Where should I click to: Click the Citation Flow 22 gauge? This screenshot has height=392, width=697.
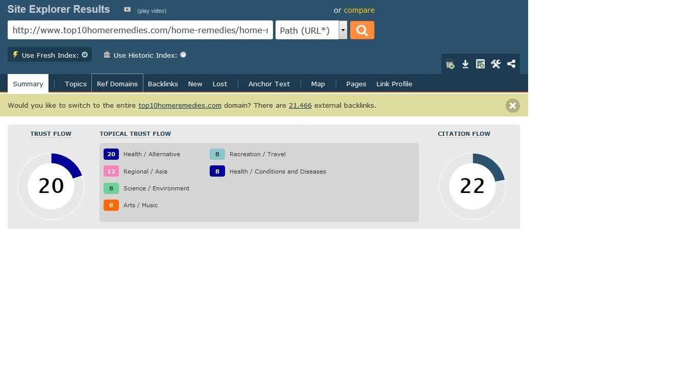472,186
